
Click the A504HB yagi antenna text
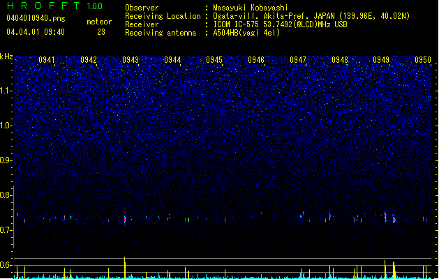246,33
